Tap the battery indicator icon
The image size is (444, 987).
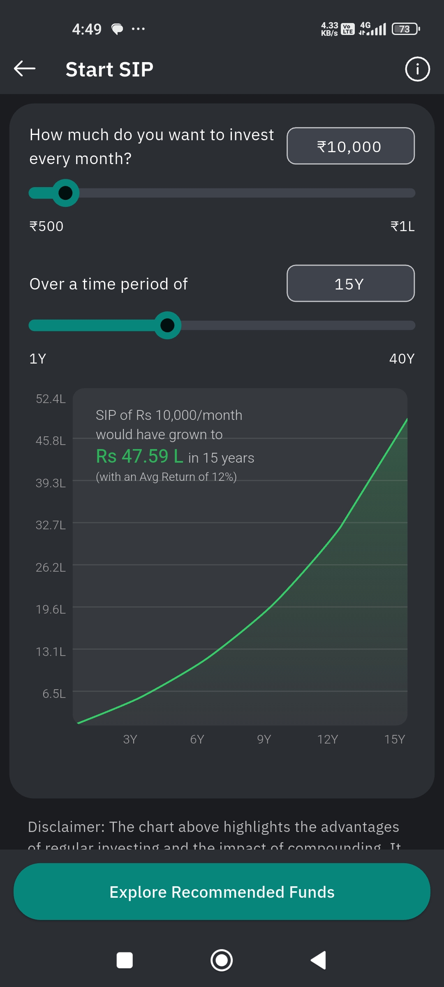405,29
